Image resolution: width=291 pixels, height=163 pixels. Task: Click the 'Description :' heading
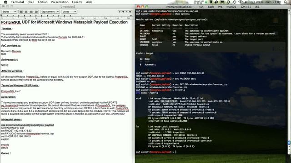9,97
